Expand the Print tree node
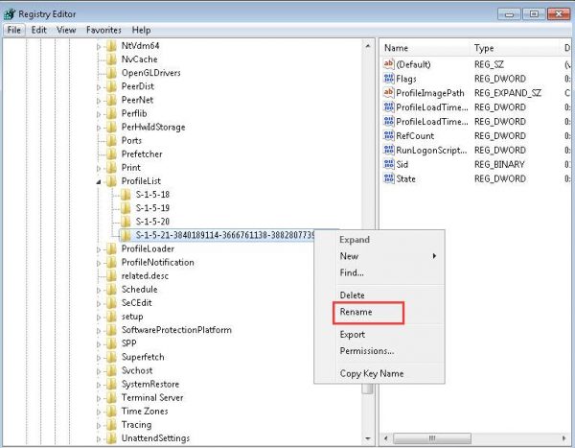This screenshot has width=575, height=448. click(x=99, y=168)
